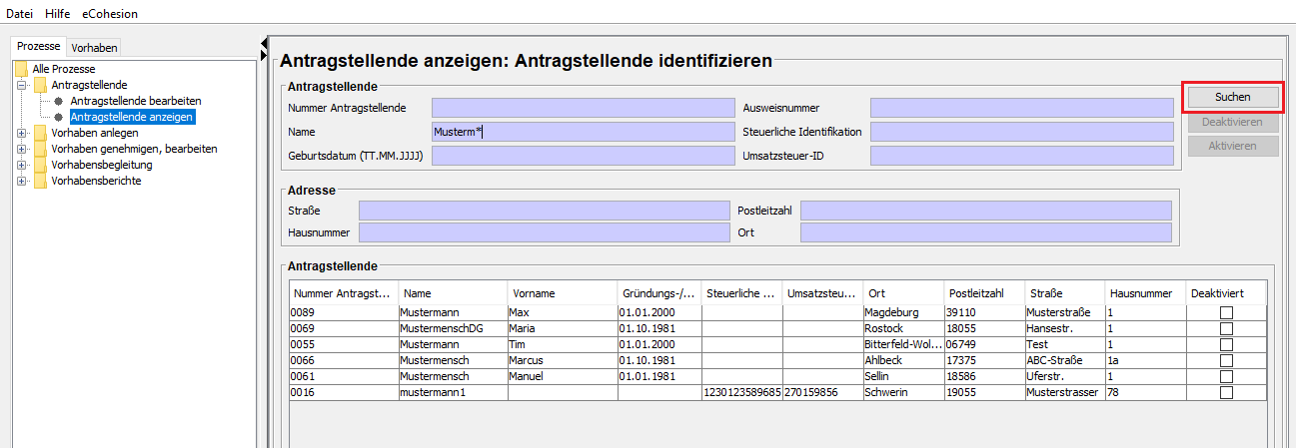Viewport: 1296px width, 448px height.
Task: Focus the Nummer Antragstellende input field
Action: (x=583, y=108)
